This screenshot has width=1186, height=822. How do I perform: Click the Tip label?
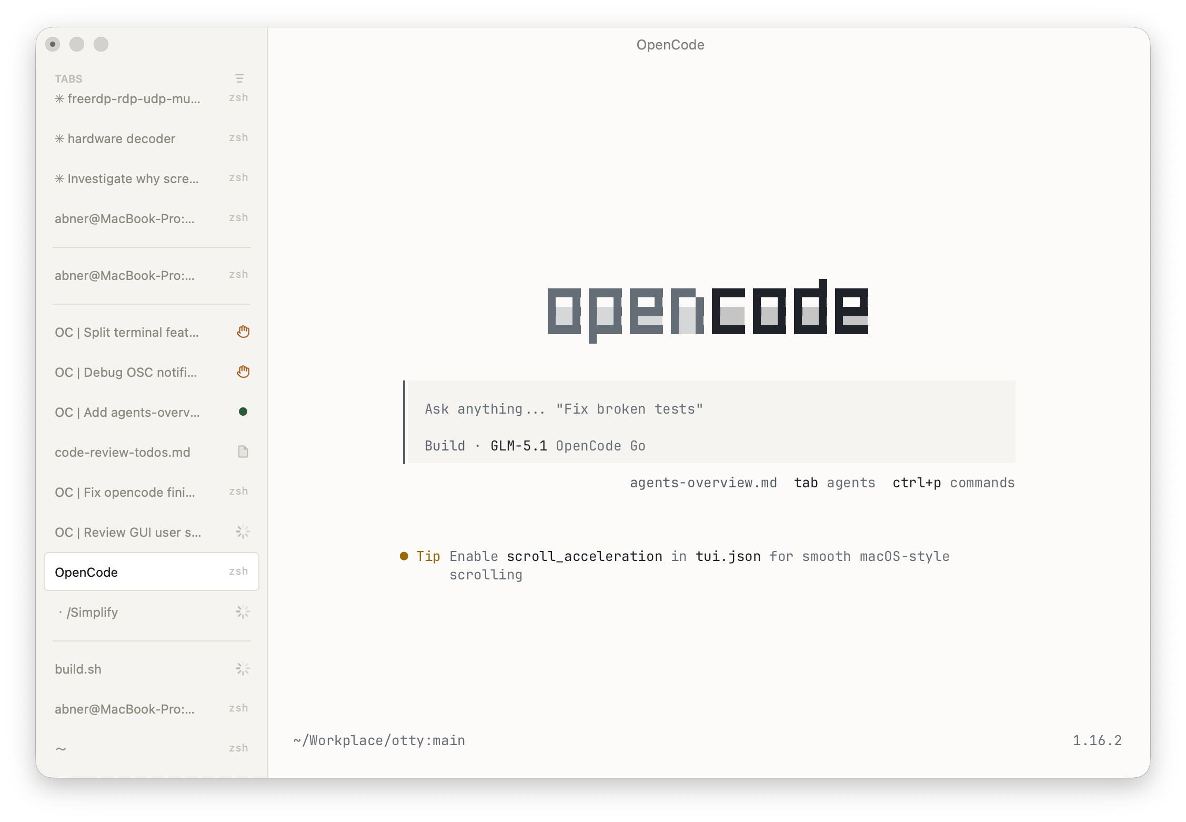pyautogui.click(x=428, y=556)
